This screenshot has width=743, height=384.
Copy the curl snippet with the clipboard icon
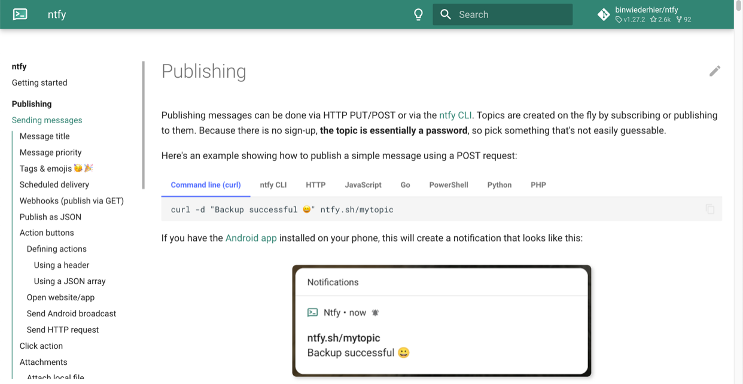click(710, 209)
